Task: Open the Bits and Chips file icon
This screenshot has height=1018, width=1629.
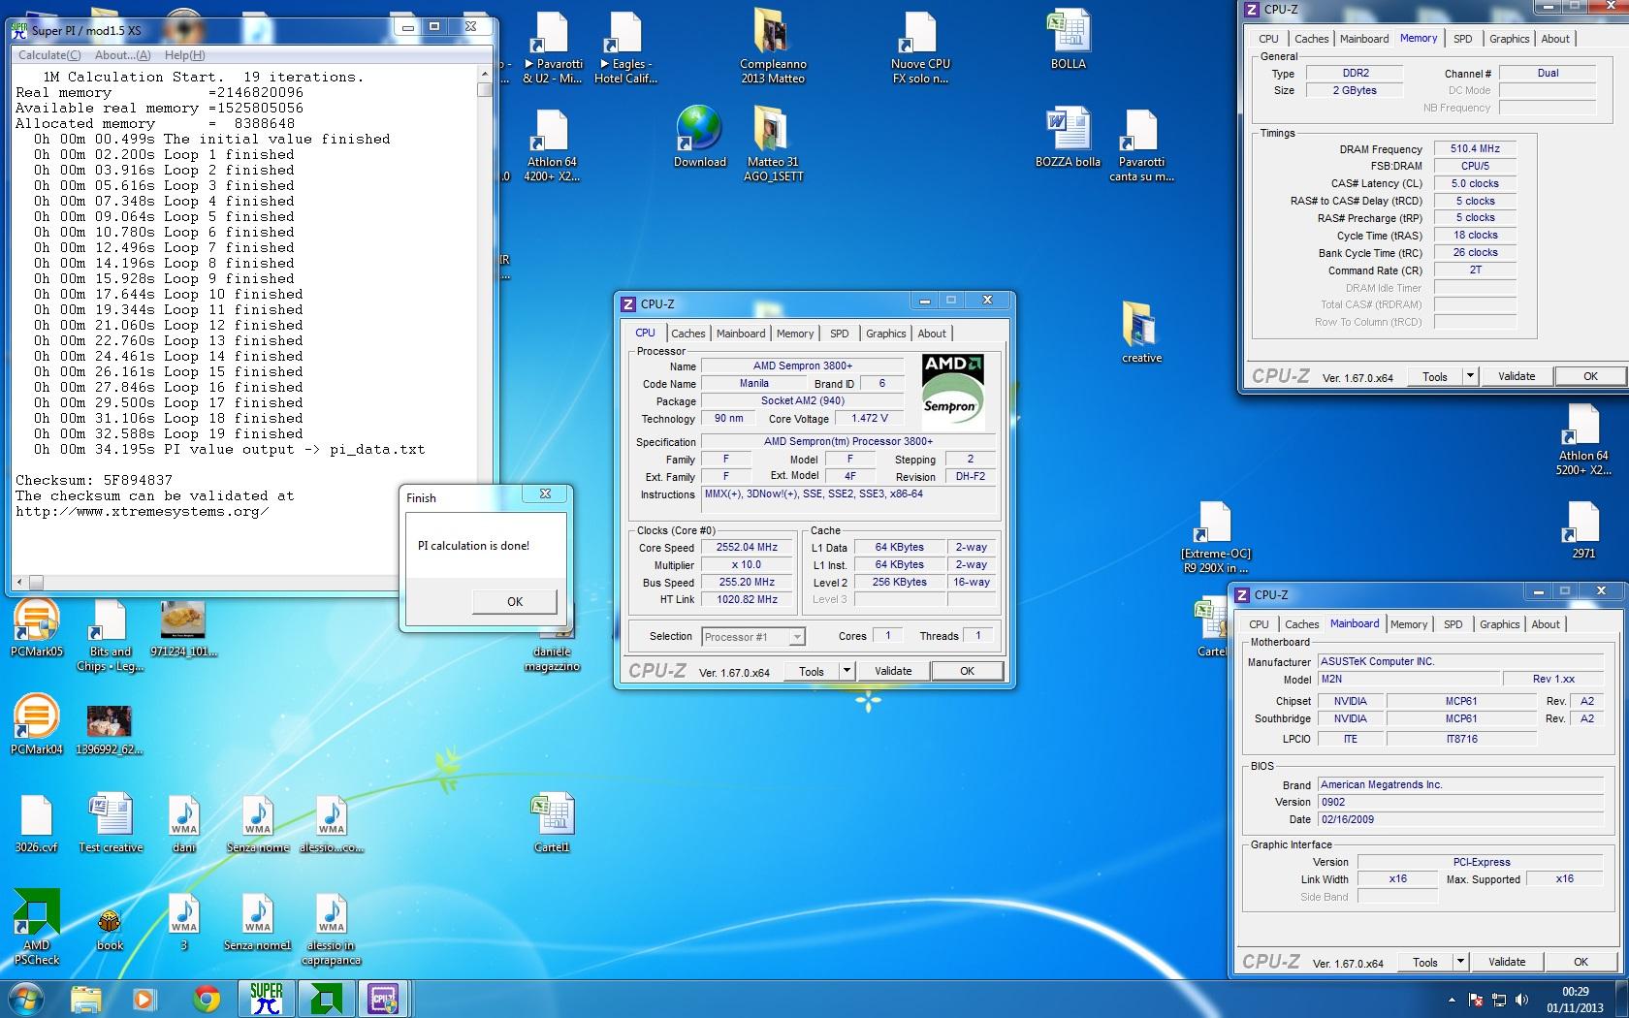Action: coord(110,635)
